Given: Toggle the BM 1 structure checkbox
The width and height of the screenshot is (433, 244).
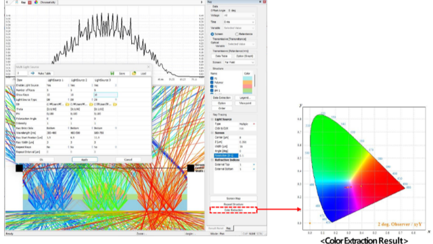Looking at the screenshot, I should (212, 90).
